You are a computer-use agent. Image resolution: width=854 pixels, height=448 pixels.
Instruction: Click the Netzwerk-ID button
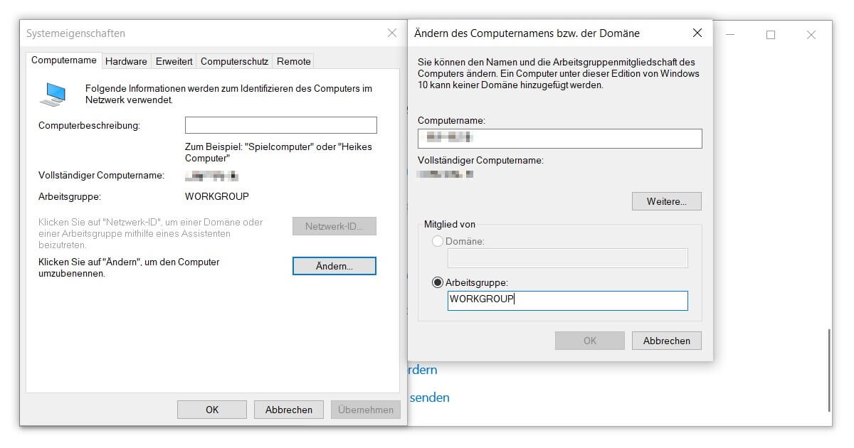tap(334, 225)
